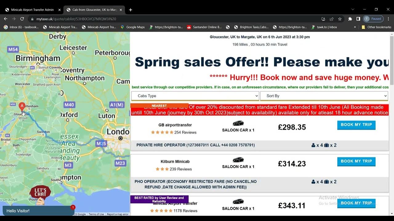Click the red map marker A at Gloucester

coord(22,107)
